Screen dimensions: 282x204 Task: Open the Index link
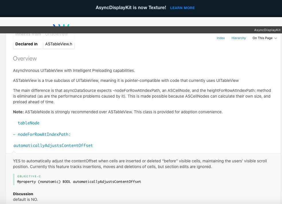(221, 38)
